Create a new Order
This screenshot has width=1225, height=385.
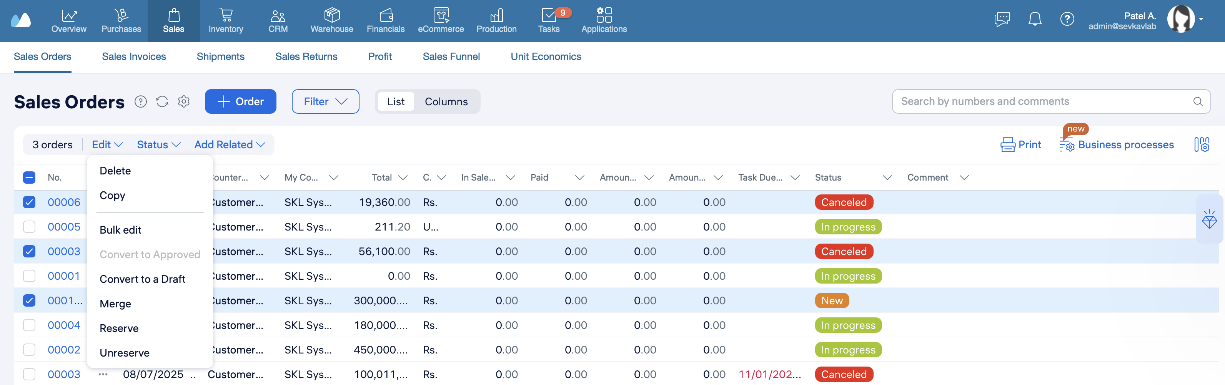click(x=241, y=101)
